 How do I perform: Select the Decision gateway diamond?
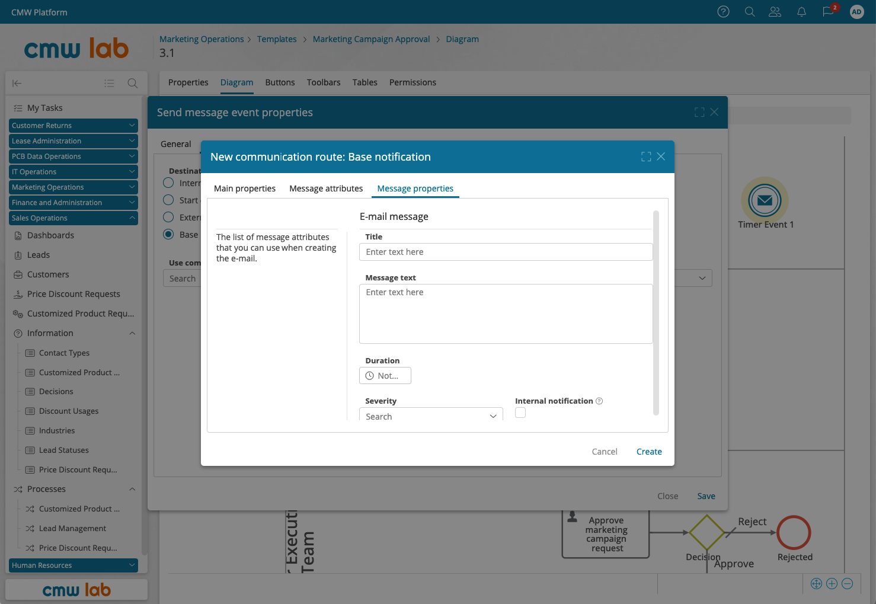coord(706,532)
